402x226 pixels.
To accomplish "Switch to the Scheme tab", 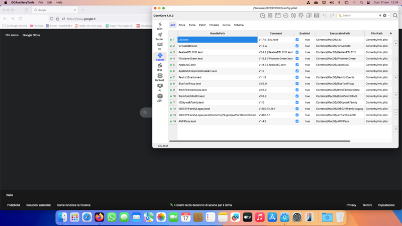I will point(239,25).
